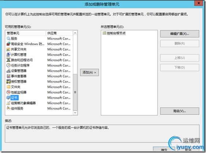Click the 事件查看器 icon
Viewport: 206px width, 153px height.
8,76
